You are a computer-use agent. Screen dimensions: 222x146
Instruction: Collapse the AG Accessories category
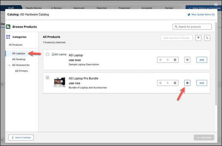click(x=9, y=65)
